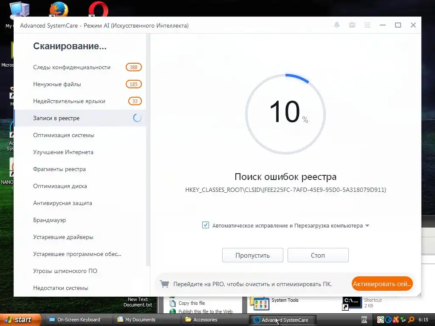Click the registry entries loading spinner
Image resolution: width=435 pixels, height=326 pixels.
[x=137, y=118]
